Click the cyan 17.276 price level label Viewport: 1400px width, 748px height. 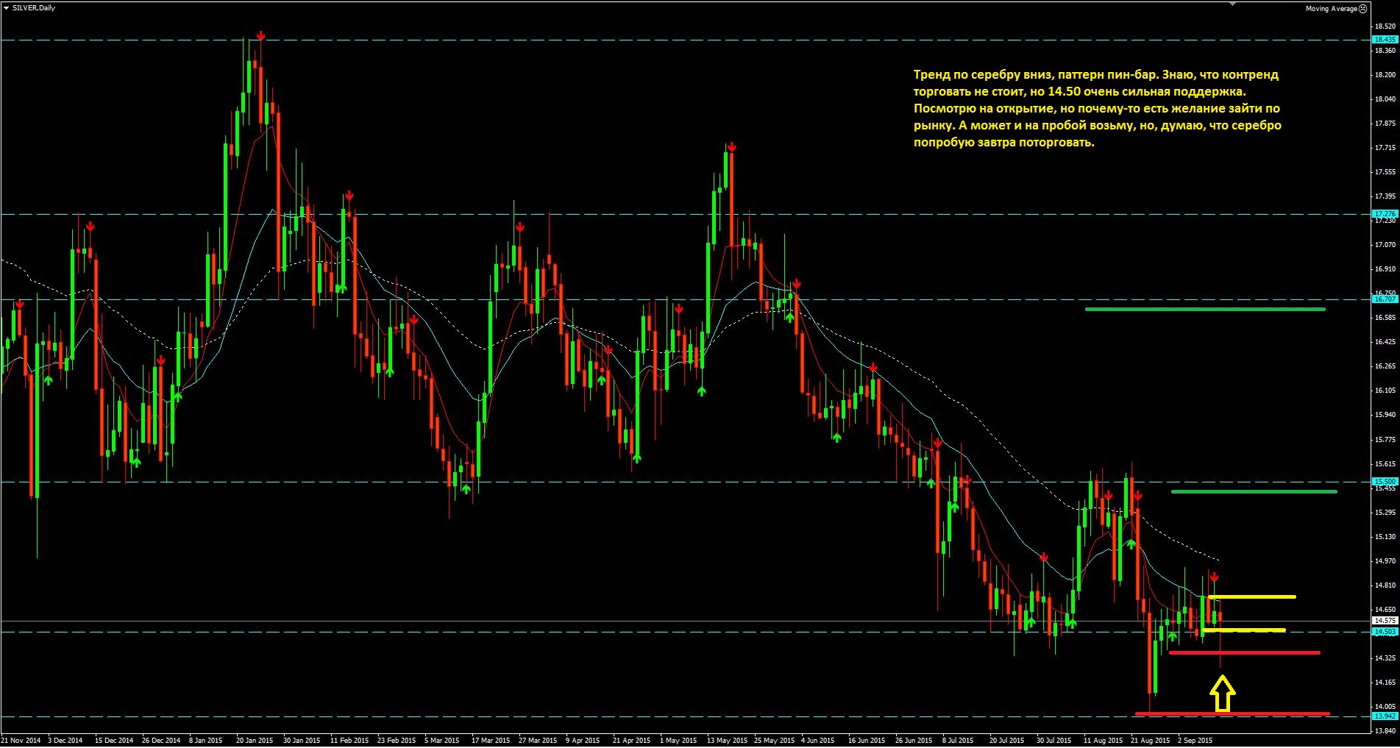click(1385, 214)
